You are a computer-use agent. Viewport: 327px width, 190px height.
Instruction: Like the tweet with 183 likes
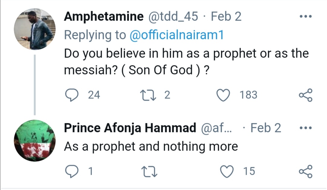pyautogui.click(x=224, y=95)
